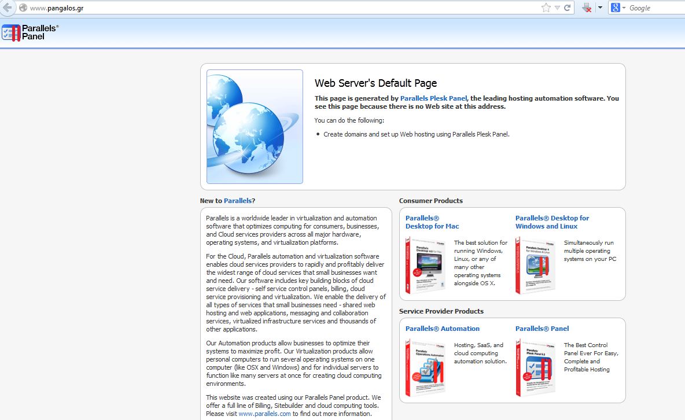This screenshot has width=685, height=420.
Task: Open the Parallels® Automation product link
Action: (442, 329)
